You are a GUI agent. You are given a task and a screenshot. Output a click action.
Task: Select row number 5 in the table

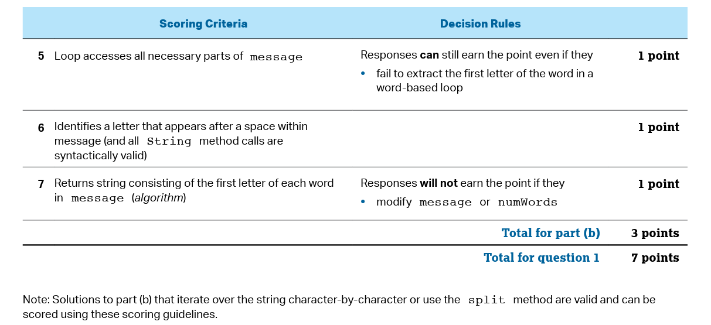[41, 56]
